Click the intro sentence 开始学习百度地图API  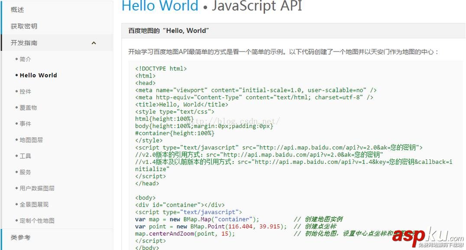tap(284, 52)
